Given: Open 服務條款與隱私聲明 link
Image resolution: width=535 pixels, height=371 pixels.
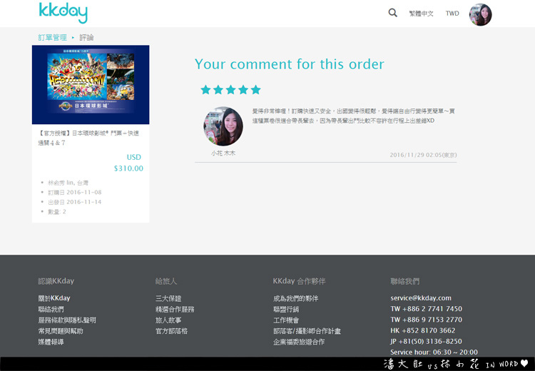Looking at the screenshot, I should (67, 320).
